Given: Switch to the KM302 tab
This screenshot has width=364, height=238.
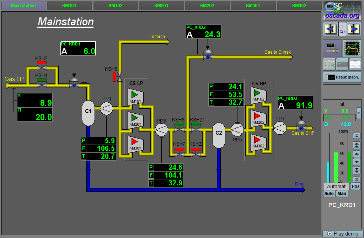Looking at the screenshot, I should pyautogui.click(x=299, y=6).
